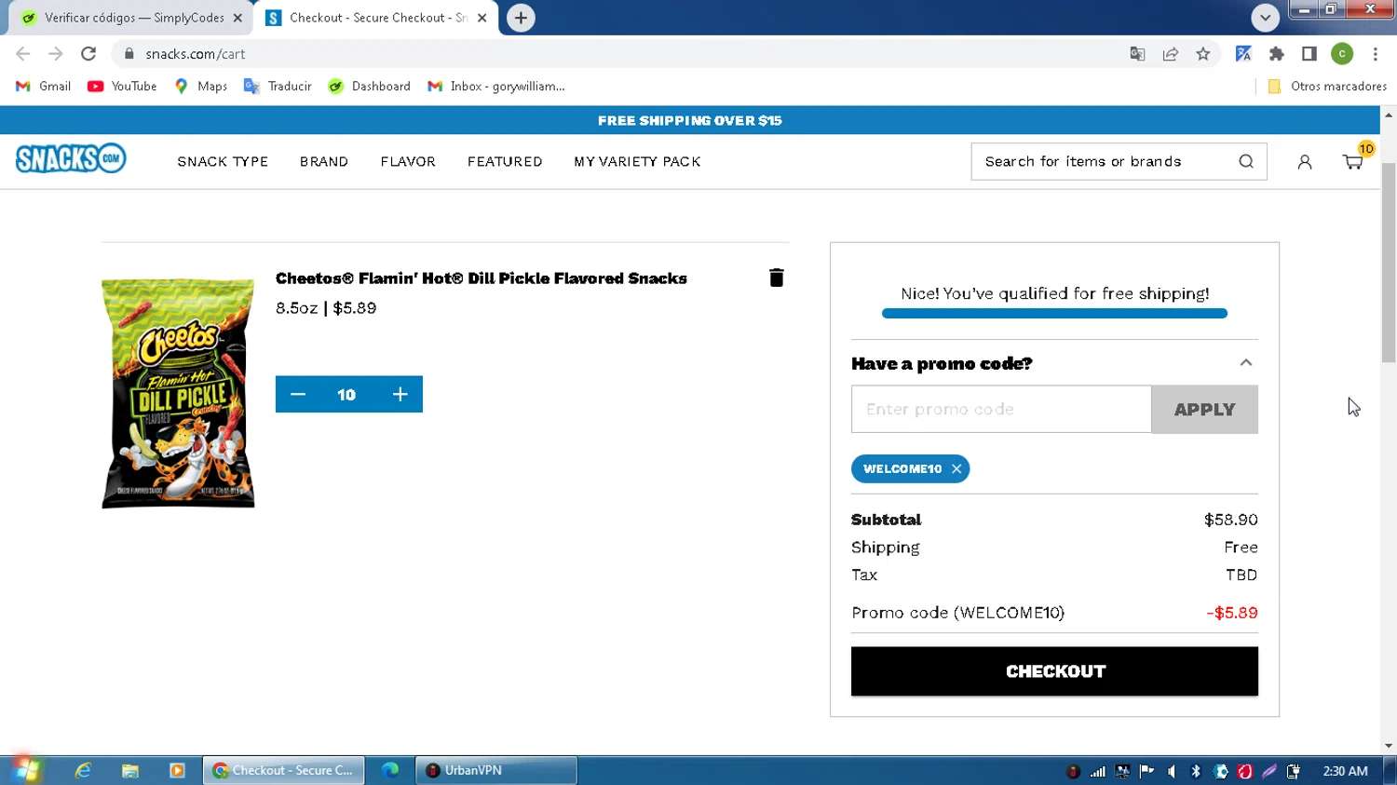Open the Dashboard bookmark
The width and height of the screenshot is (1397, 785).
[x=370, y=87]
